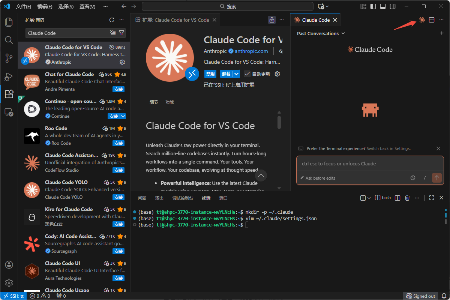Split the Claude Code editor down
The width and height of the screenshot is (450, 300).
click(x=432, y=20)
